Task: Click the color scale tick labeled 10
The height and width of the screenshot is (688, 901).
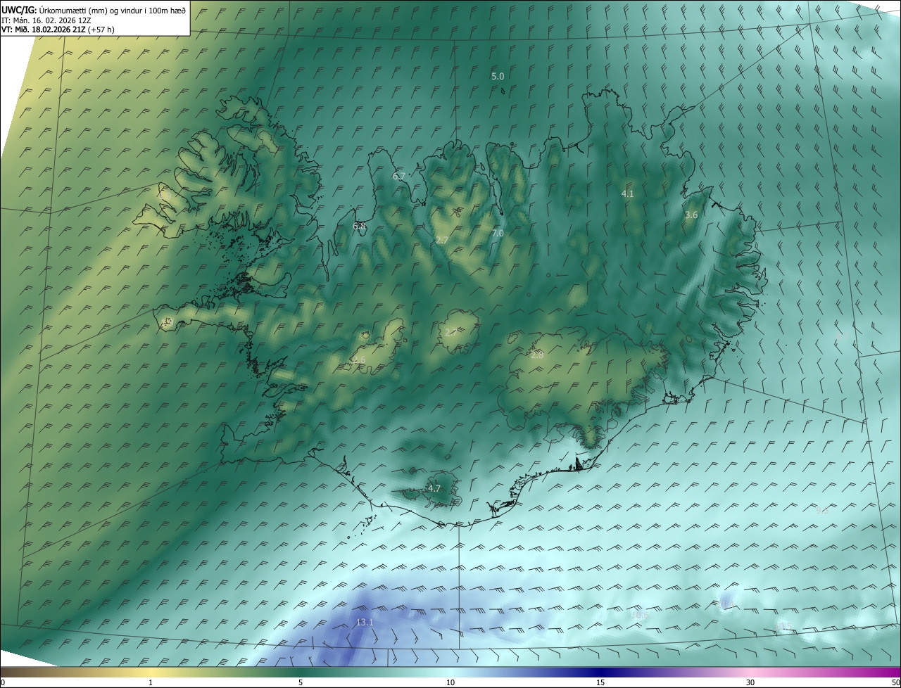Action: point(450,682)
